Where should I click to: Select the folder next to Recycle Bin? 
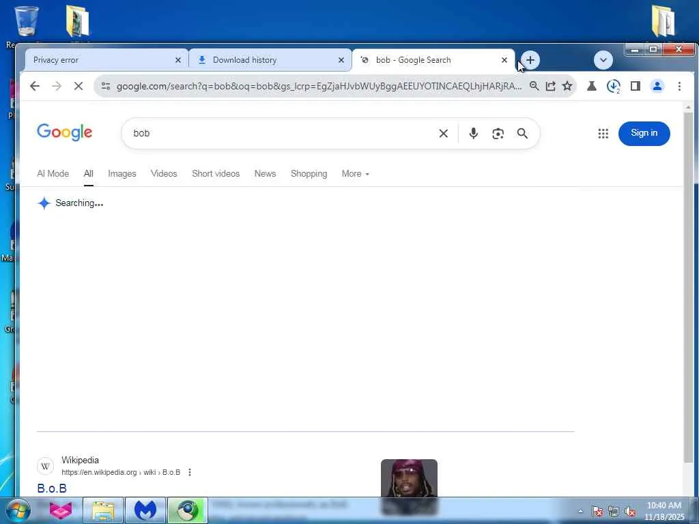point(78,21)
